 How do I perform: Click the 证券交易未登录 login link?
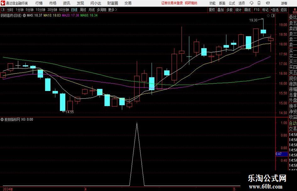[172, 3]
